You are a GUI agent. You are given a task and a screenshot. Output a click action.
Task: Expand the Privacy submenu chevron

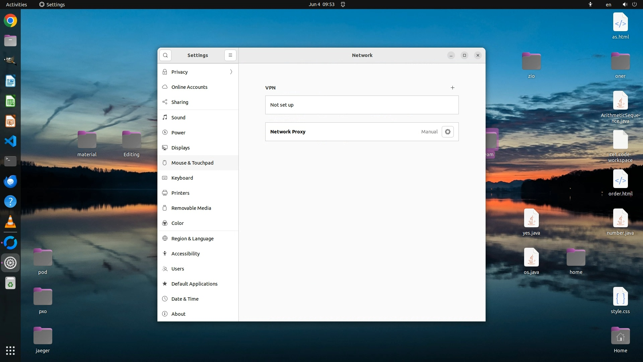(x=231, y=72)
